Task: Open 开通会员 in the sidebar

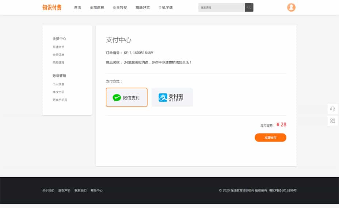Action: [x=58, y=47]
